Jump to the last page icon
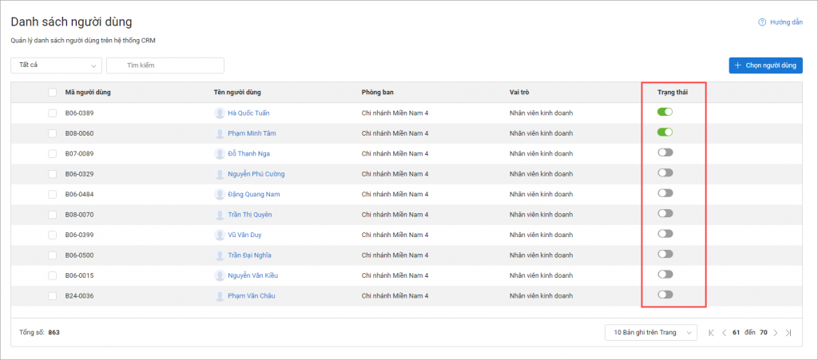Screen dimensions: 818x360 click(x=788, y=332)
